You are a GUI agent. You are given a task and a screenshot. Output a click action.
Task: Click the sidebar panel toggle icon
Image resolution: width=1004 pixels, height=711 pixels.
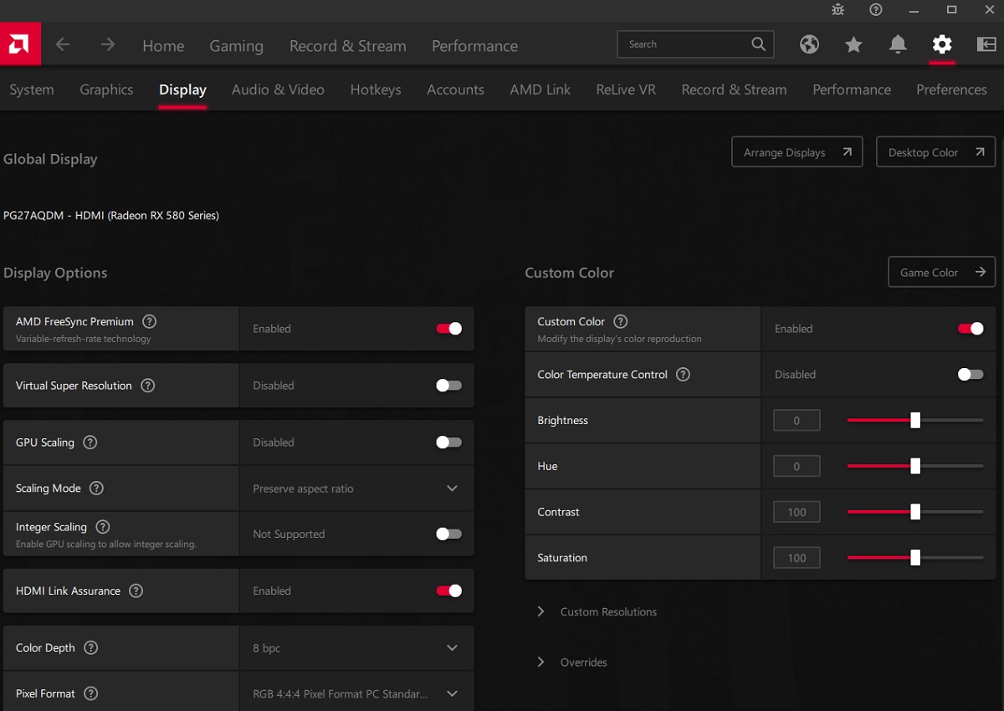pos(986,44)
